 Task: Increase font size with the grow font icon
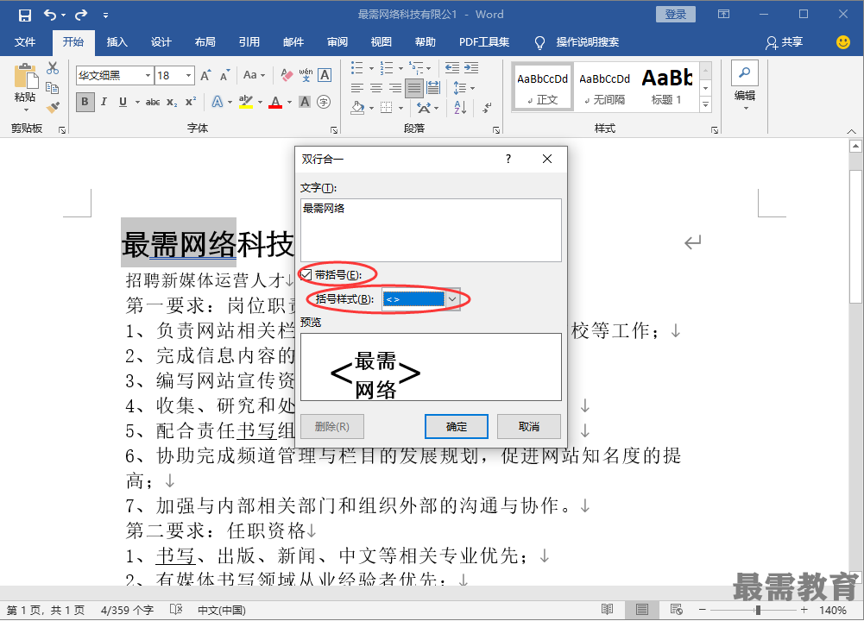205,75
